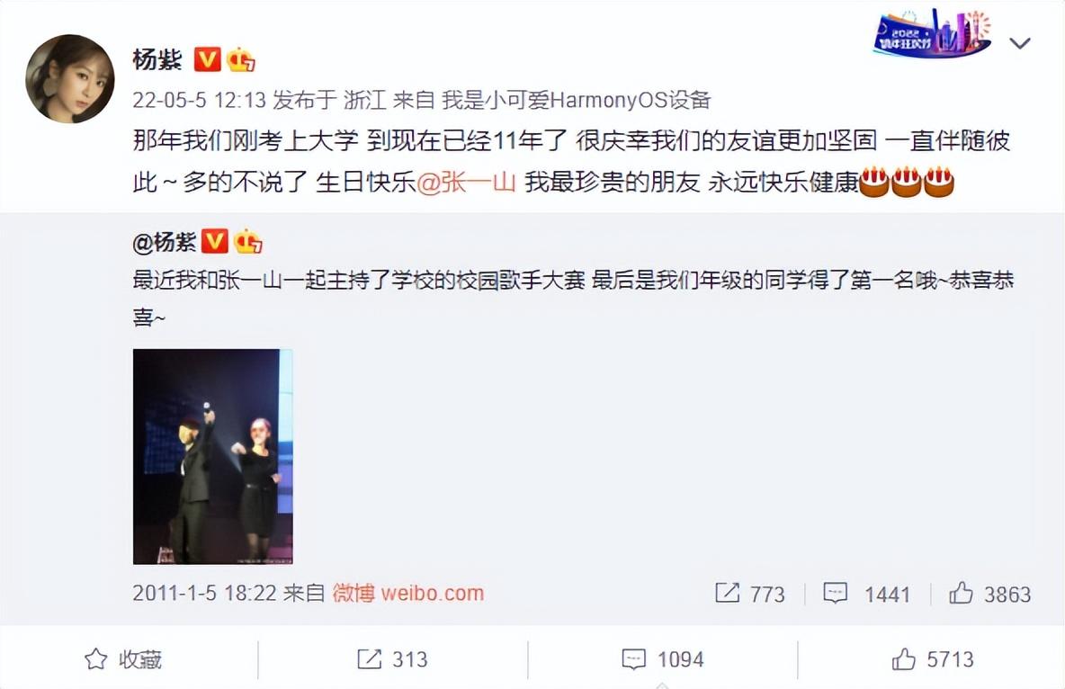The width and height of the screenshot is (1065, 689).
Task: Click the repost icon showing 773
Action: pos(750,594)
